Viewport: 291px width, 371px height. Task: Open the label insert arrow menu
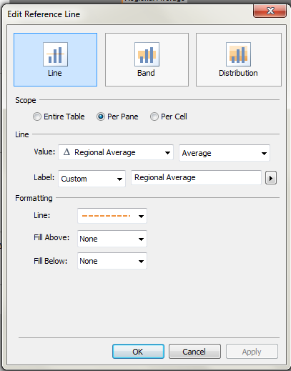pyautogui.click(x=271, y=178)
